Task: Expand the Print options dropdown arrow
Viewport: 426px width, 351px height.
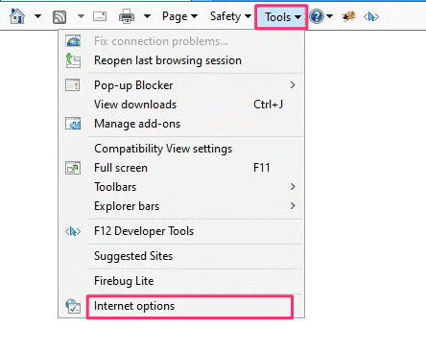Action: (147, 16)
